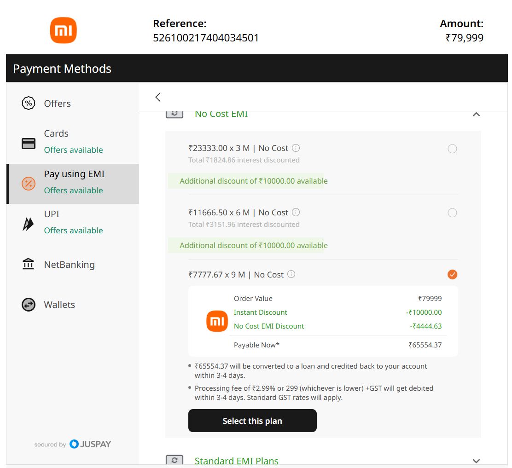Select the 6 month No Cost EMI radio
The image size is (512, 468).
[x=452, y=213]
